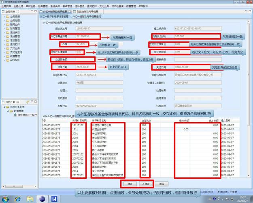Maximize the 业务菜单 panel

[x=36, y=11]
